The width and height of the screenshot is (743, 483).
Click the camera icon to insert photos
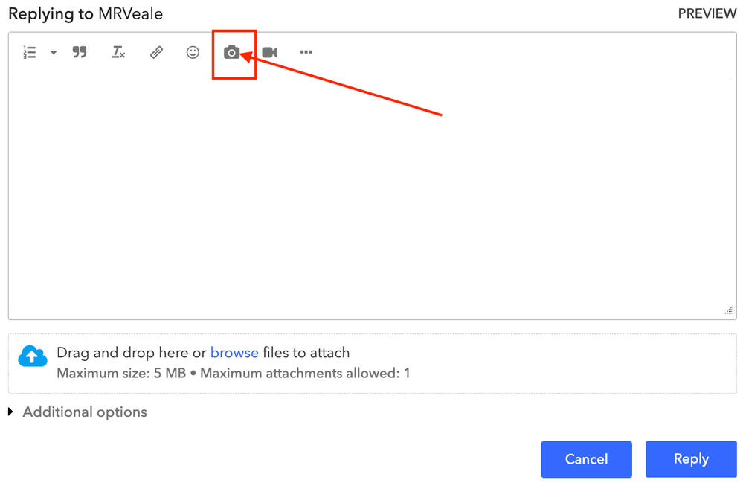pos(232,52)
